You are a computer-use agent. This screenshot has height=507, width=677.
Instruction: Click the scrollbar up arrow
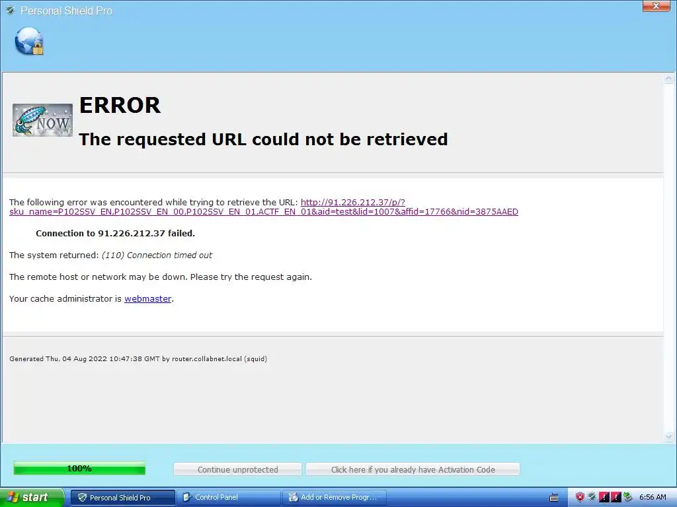[669, 79]
